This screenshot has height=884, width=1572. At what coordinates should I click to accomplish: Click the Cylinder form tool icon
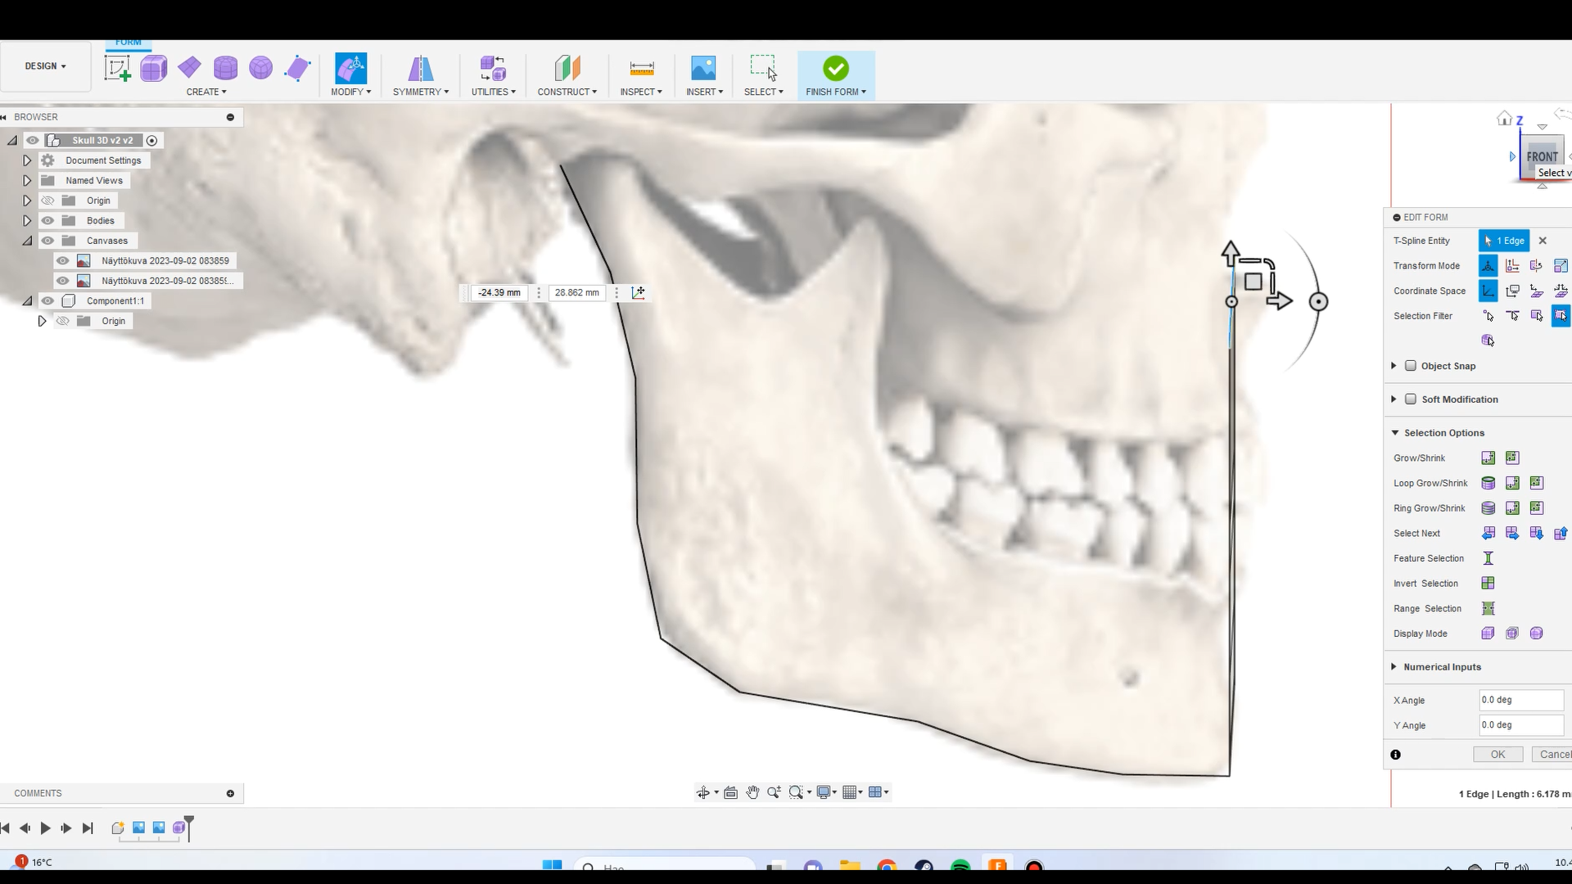point(225,68)
